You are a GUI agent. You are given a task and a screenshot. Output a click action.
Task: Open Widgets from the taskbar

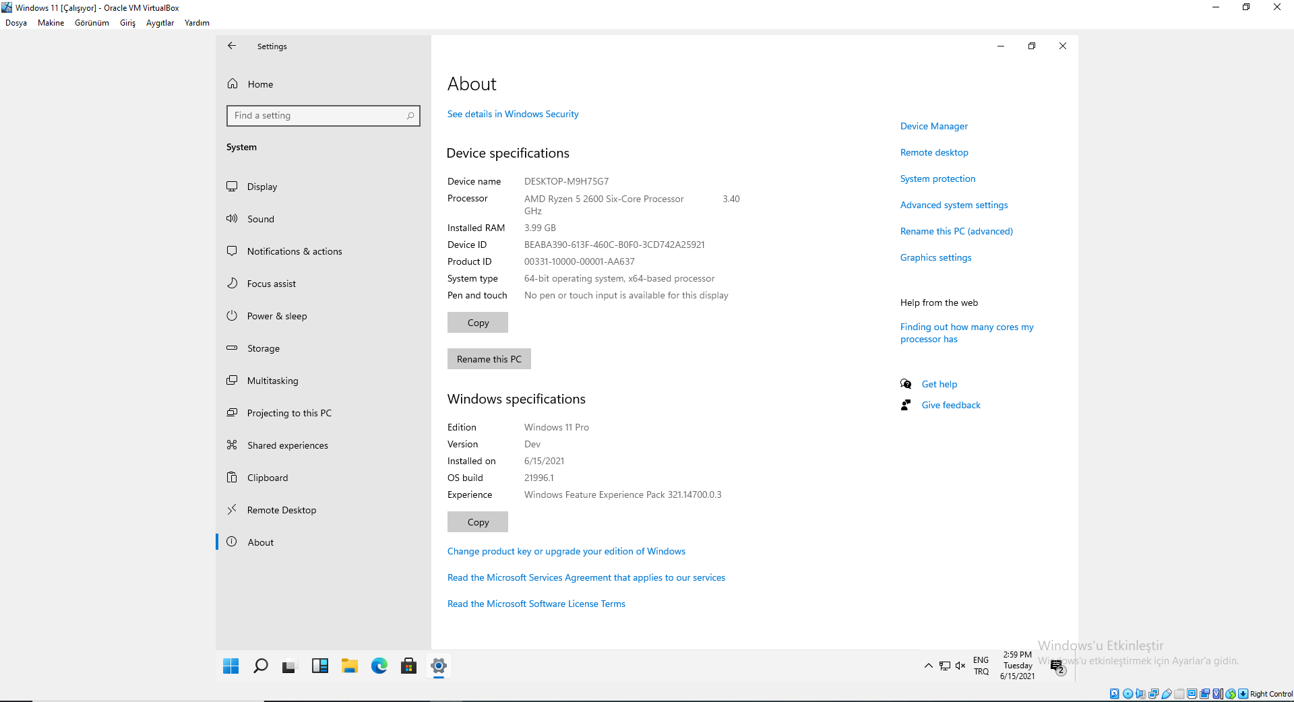[319, 666]
